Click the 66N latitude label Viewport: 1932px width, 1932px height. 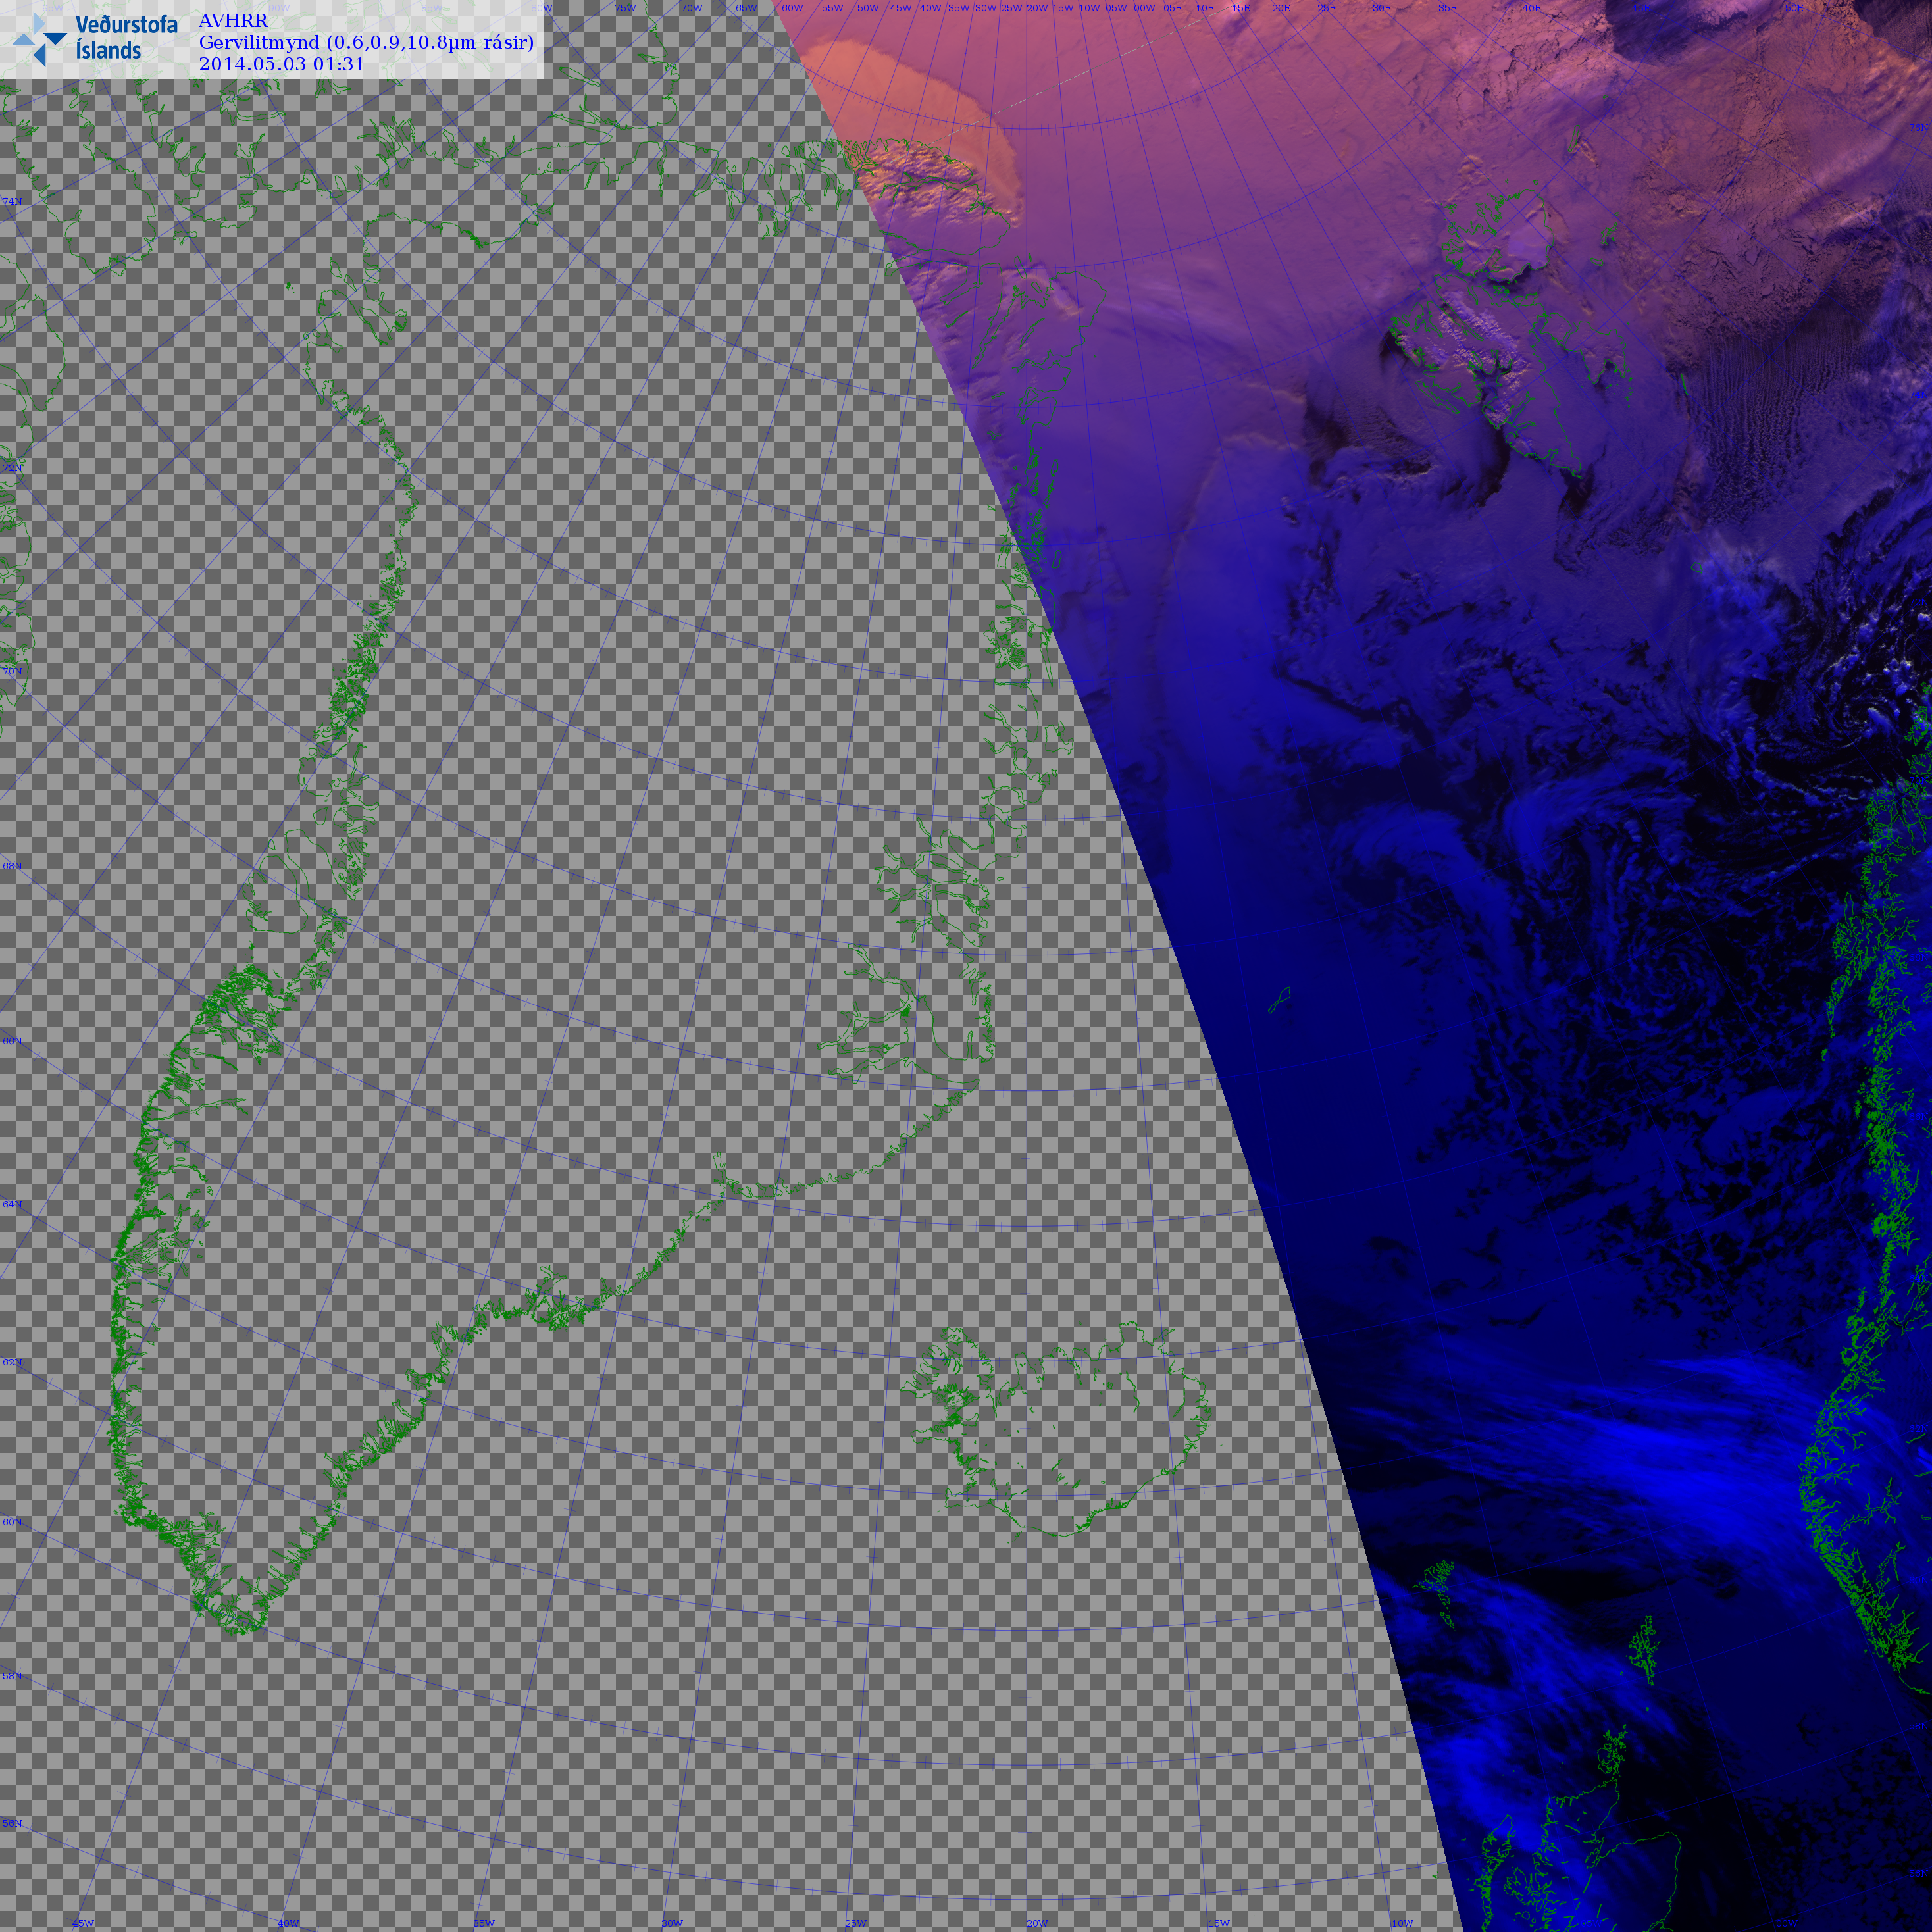click(x=12, y=1041)
